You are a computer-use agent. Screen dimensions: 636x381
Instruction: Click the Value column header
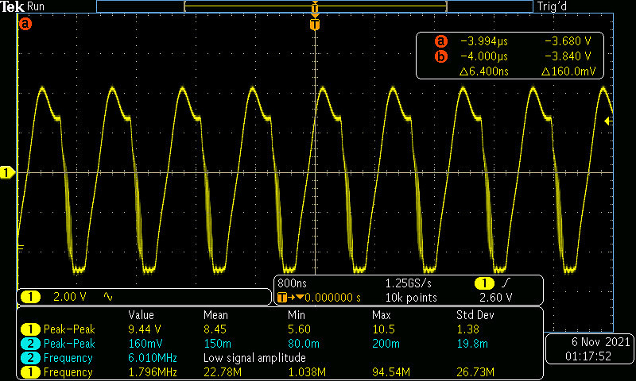point(142,315)
